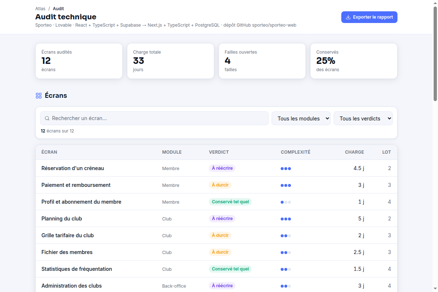This screenshot has width=438, height=292.
Task: Sort by the MODULE column header
Action: point(172,152)
